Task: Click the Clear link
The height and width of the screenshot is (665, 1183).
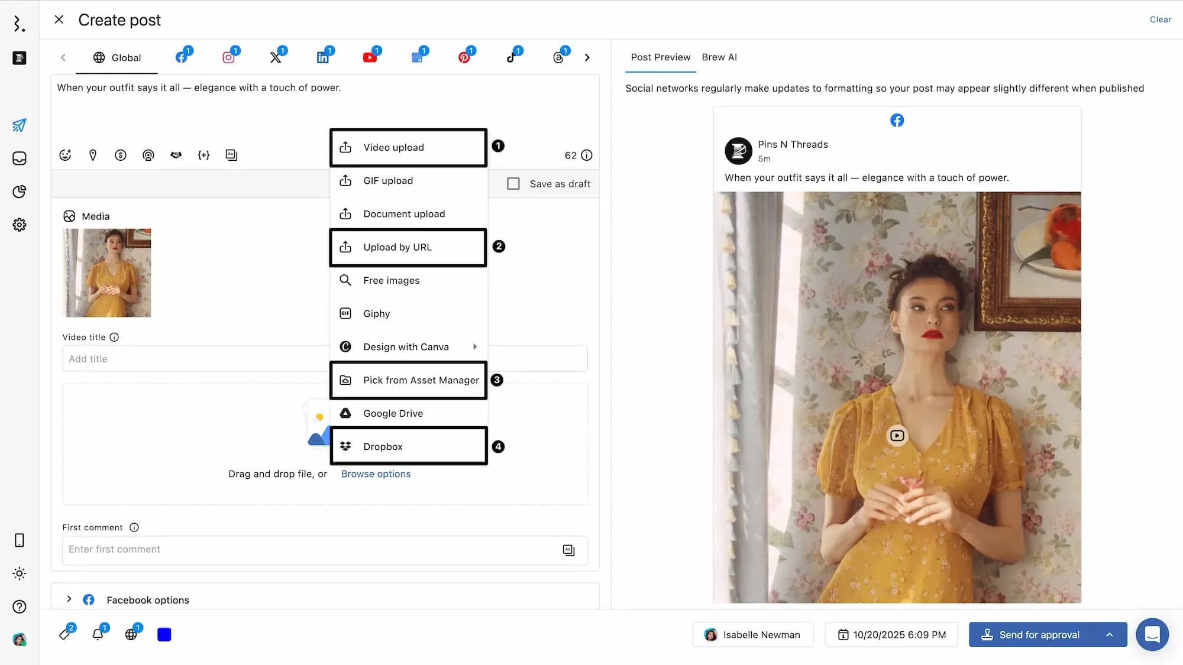Action: click(1160, 20)
